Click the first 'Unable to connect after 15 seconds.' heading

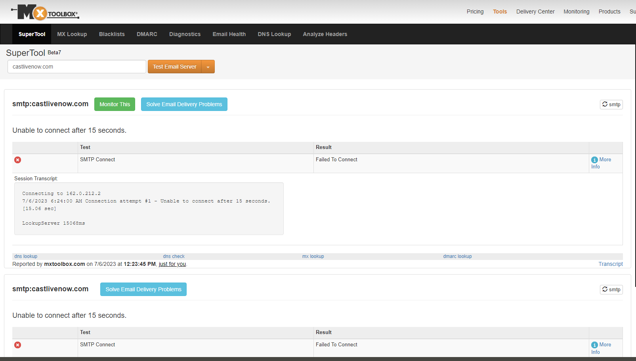click(x=69, y=130)
